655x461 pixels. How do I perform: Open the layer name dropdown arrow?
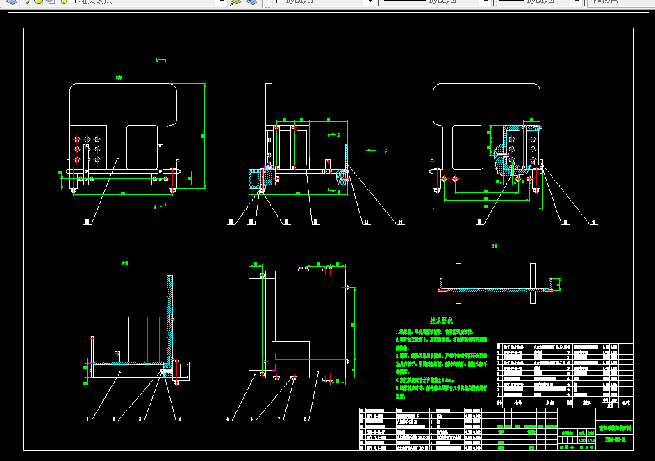tap(222, 2)
